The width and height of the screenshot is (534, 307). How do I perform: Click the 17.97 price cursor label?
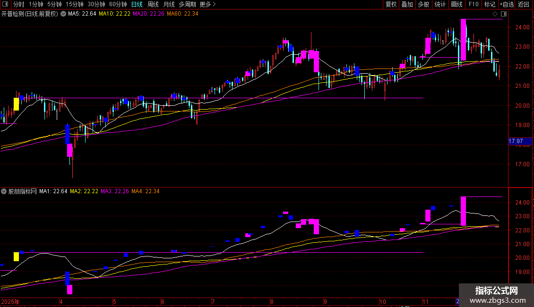pyautogui.click(x=520, y=141)
